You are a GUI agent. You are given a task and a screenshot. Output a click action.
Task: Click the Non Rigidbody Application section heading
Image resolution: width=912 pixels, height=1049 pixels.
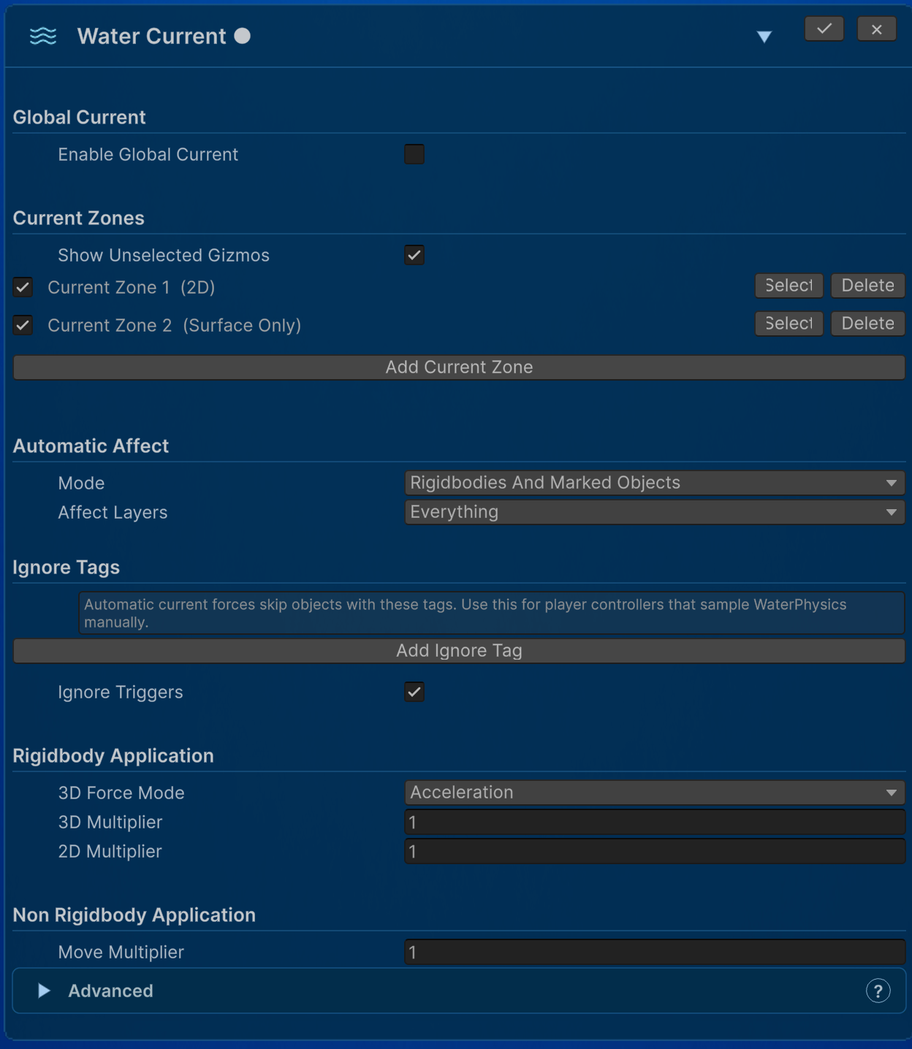click(x=134, y=915)
